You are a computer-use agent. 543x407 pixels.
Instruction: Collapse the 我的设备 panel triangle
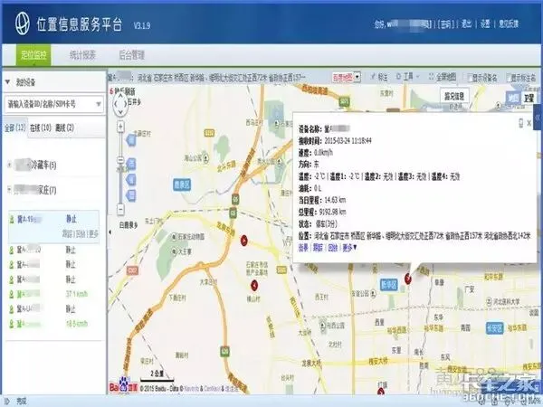pos(7,82)
